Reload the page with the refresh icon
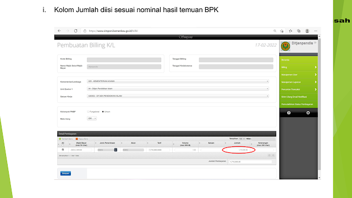This screenshot has width=352, height=198. tap(76, 31)
